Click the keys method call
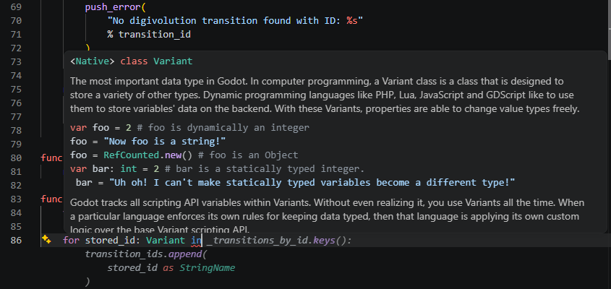The width and height of the screenshot is (611, 289). click(324, 241)
